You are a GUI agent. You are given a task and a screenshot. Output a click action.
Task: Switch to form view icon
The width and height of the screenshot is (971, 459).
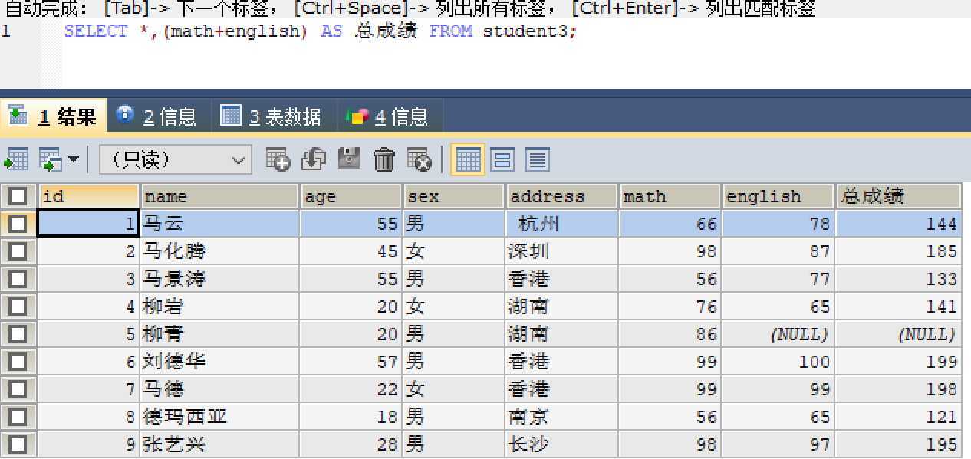[x=501, y=159]
